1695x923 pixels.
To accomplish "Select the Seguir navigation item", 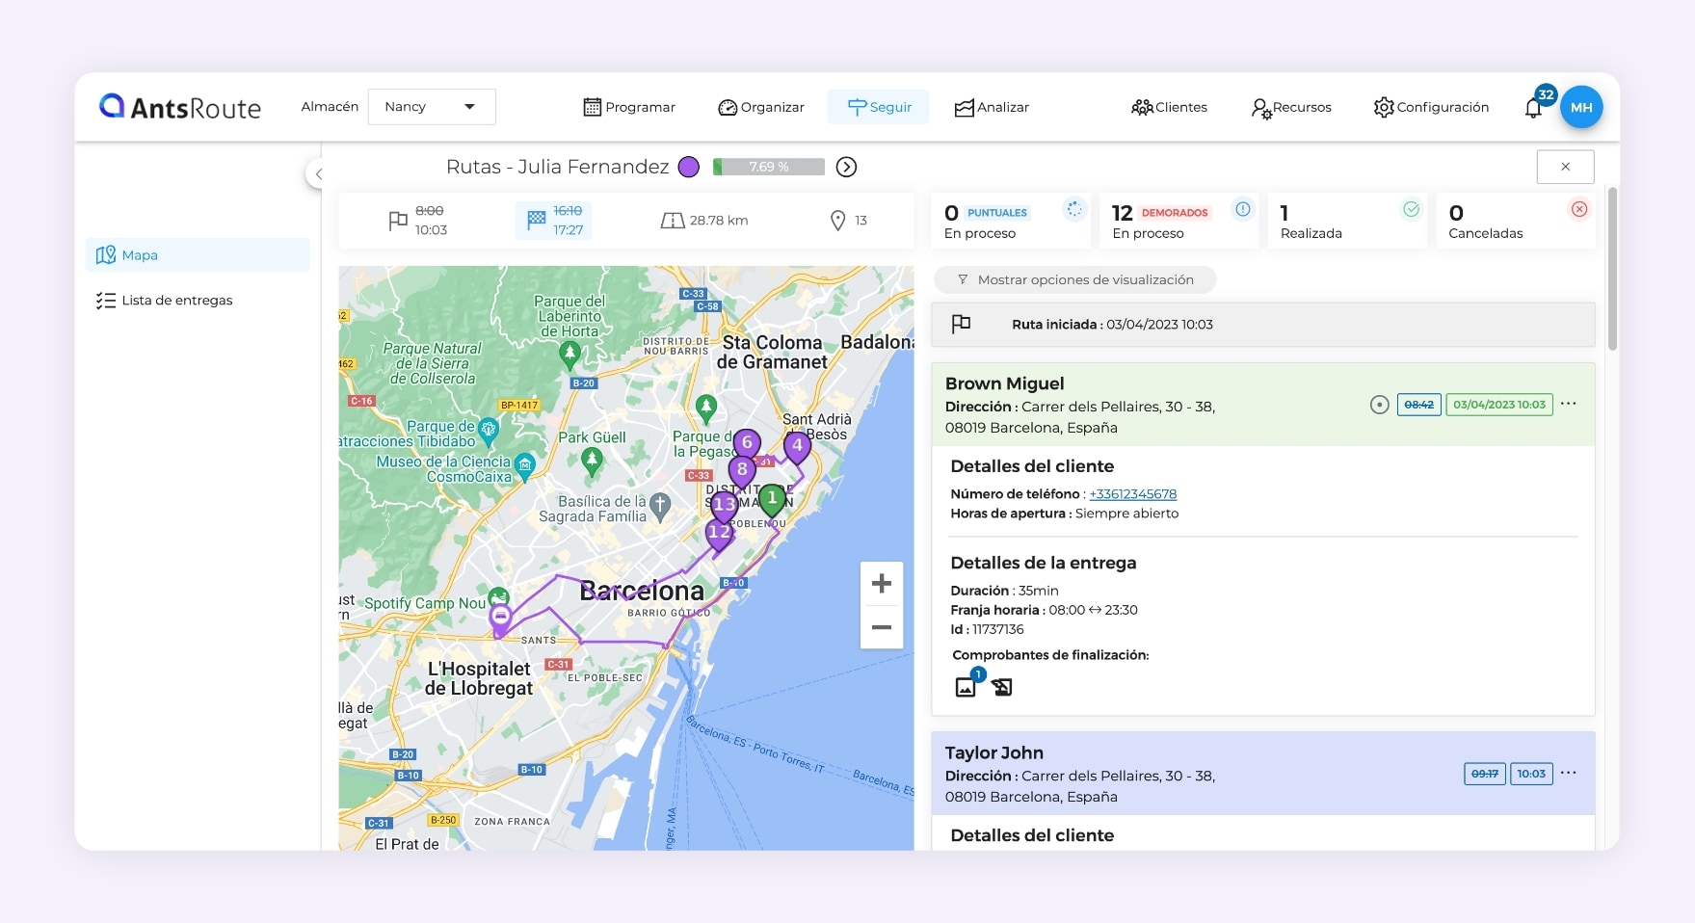I will click(878, 107).
